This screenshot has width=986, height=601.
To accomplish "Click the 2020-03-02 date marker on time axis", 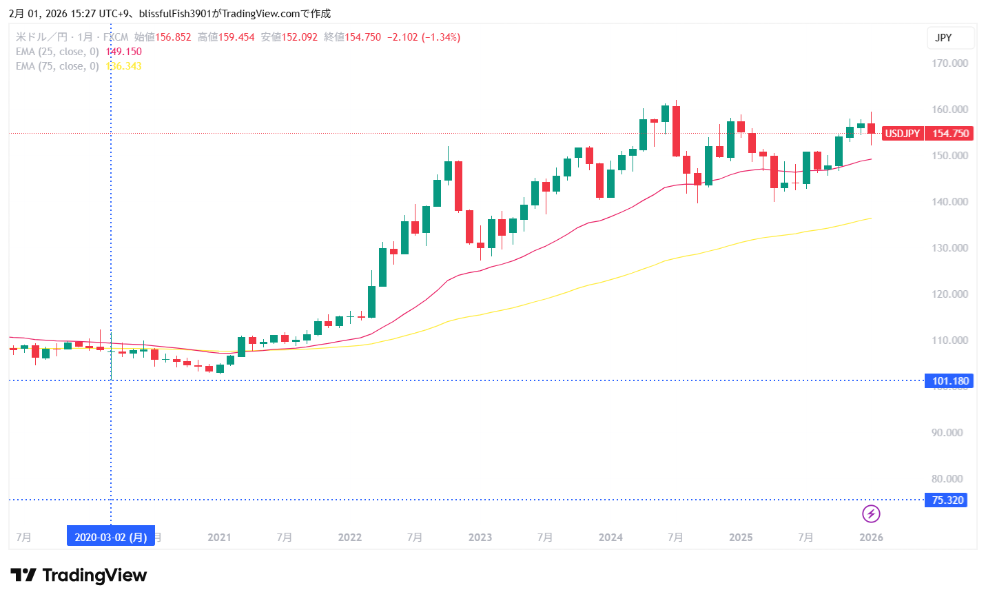I will [111, 537].
